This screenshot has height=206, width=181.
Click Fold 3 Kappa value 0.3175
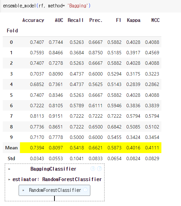(x=133, y=74)
